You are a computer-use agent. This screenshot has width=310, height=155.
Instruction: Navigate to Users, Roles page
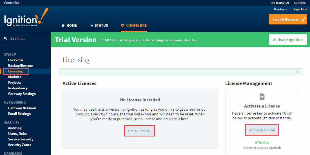tap(17, 134)
